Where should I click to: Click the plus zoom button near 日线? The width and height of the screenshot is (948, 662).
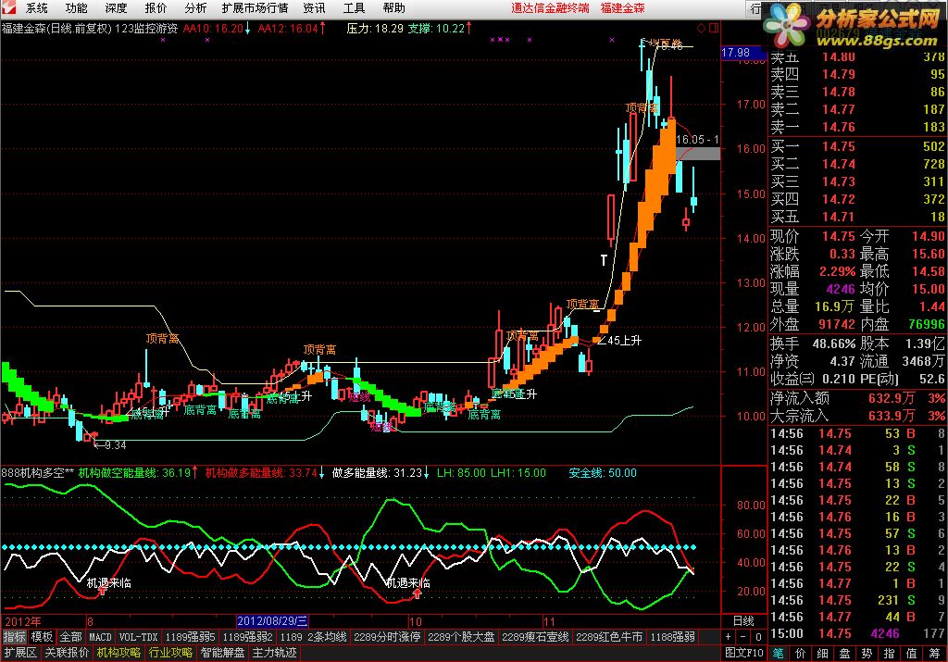[729, 637]
